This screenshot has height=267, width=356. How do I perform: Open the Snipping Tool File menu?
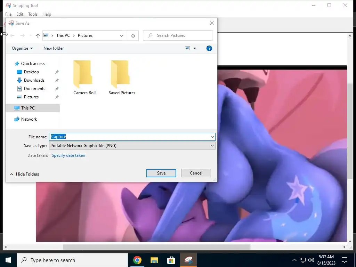pos(8,14)
